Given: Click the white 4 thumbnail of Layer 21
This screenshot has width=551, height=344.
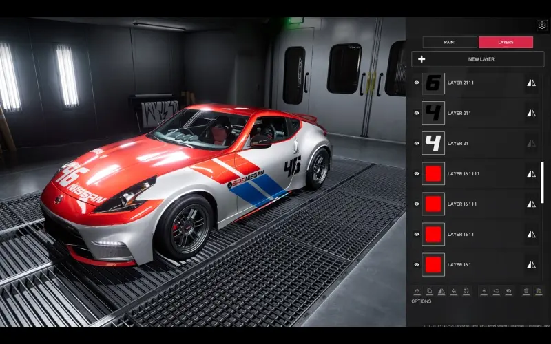Looking at the screenshot, I should 433,143.
